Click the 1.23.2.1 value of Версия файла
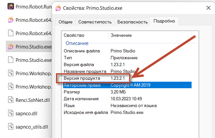215x138 pixels. (118, 65)
